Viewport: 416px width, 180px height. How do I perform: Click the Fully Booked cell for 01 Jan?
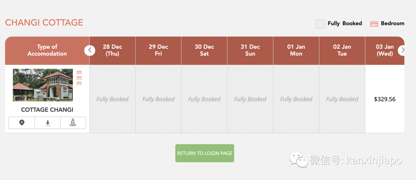coord(296,99)
